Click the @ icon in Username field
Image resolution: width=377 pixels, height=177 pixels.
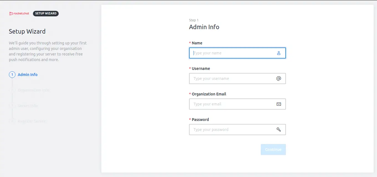278,79
